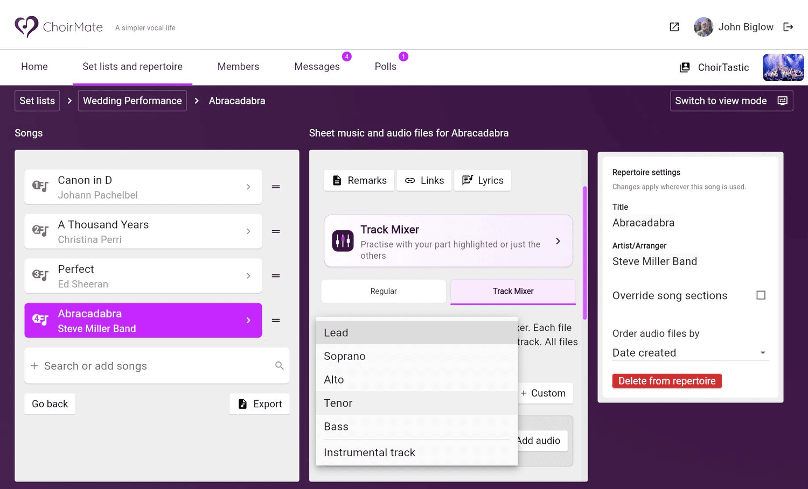Choose Alto in the voice list
This screenshot has height=489, width=808.
pos(416,380)
